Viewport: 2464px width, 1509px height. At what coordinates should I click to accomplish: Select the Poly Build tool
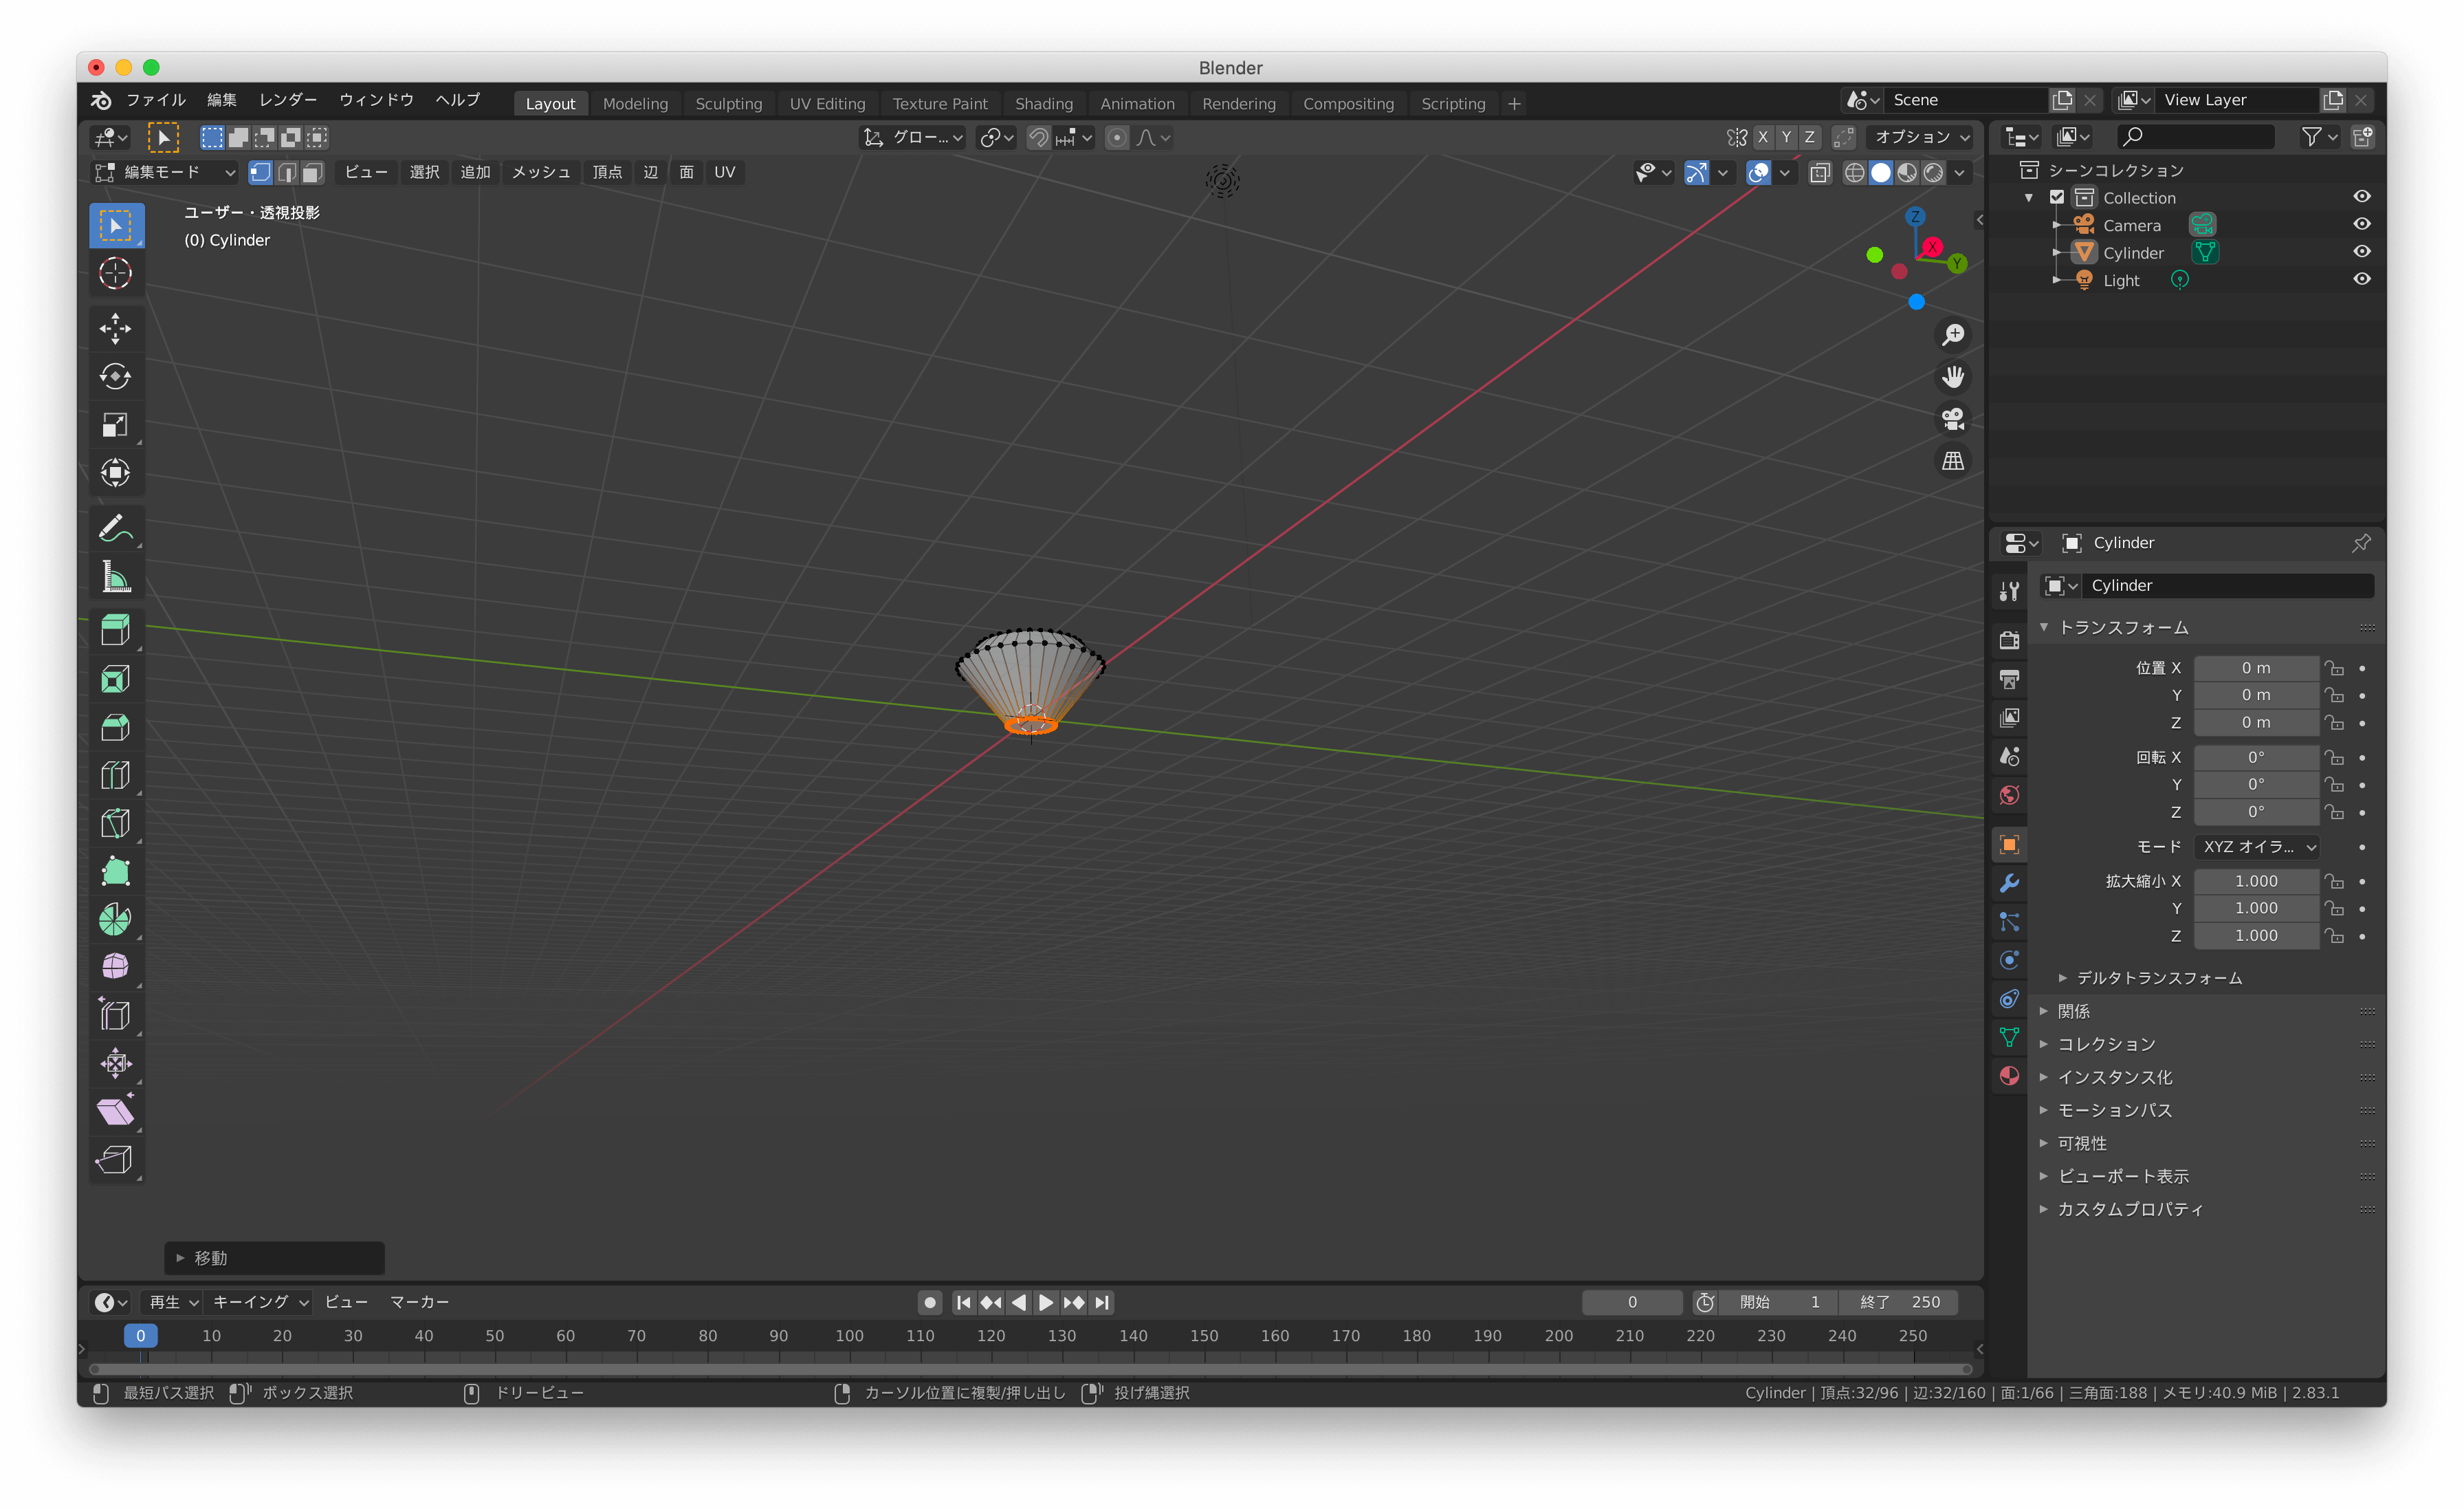(x=115, y=871)
